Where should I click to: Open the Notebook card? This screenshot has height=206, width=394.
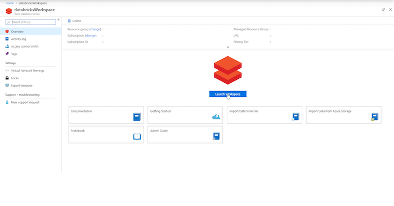[106, 135]
